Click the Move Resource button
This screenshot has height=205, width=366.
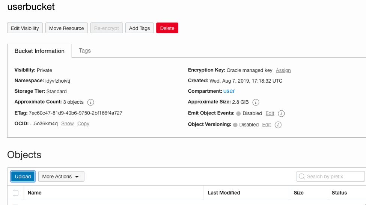click(x=66, y=28)
